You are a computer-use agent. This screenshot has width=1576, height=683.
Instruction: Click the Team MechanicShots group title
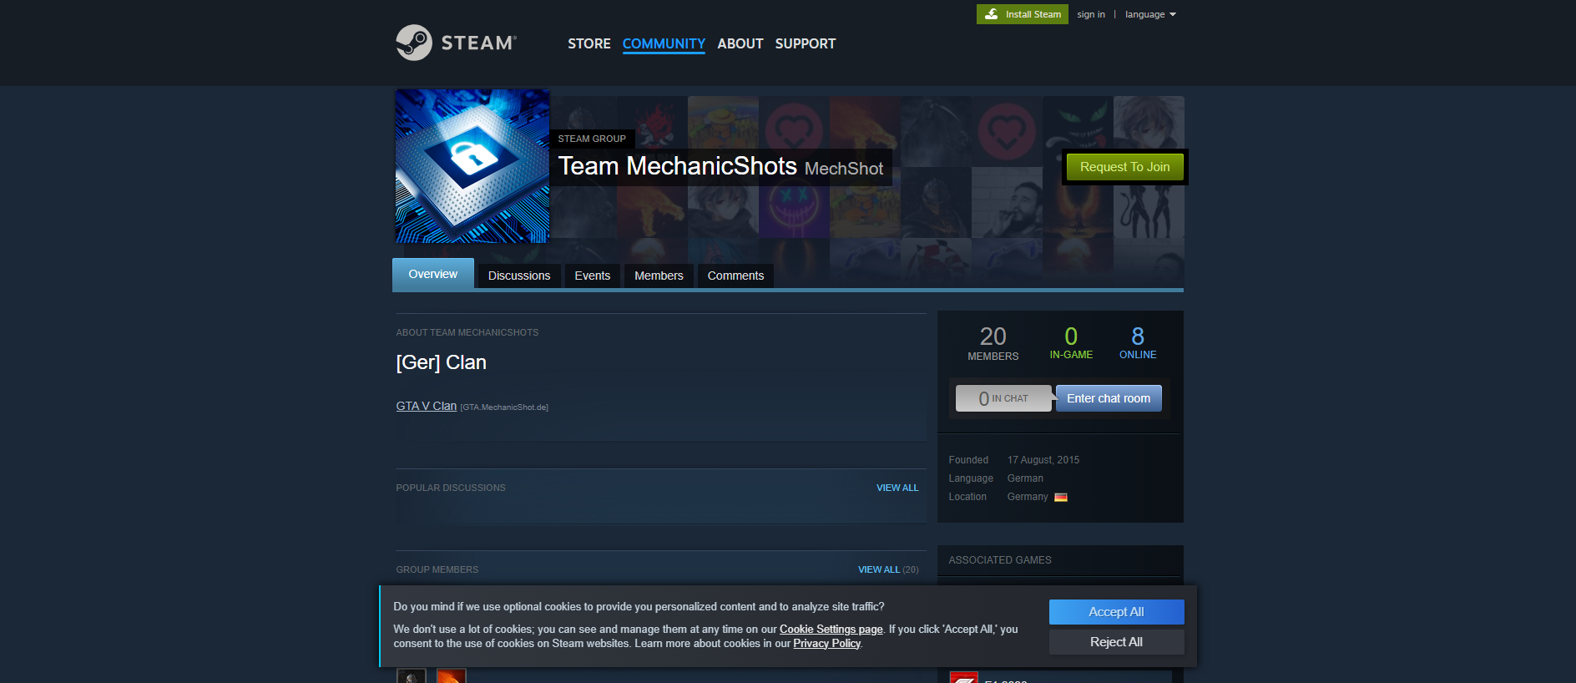[678, 166]
